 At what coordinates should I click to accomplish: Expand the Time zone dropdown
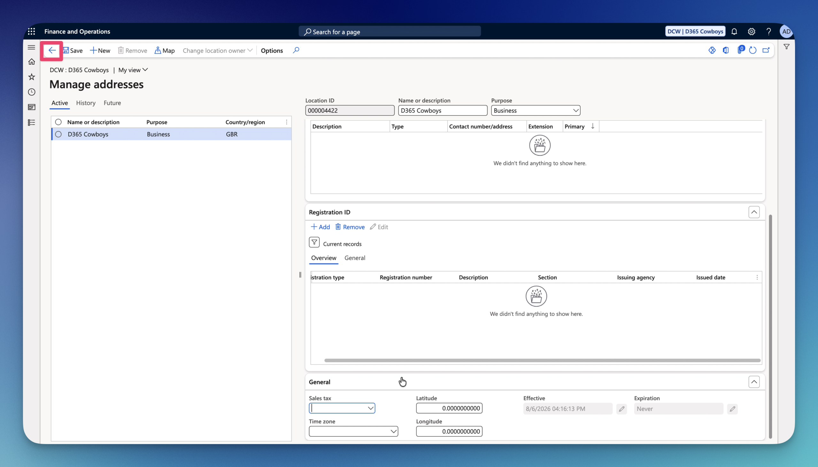[x=353, y=431]
